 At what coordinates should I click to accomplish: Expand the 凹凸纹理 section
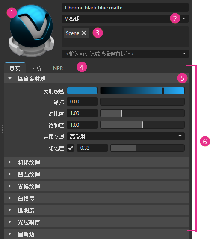pyautogui.click(x=97, y=174)
